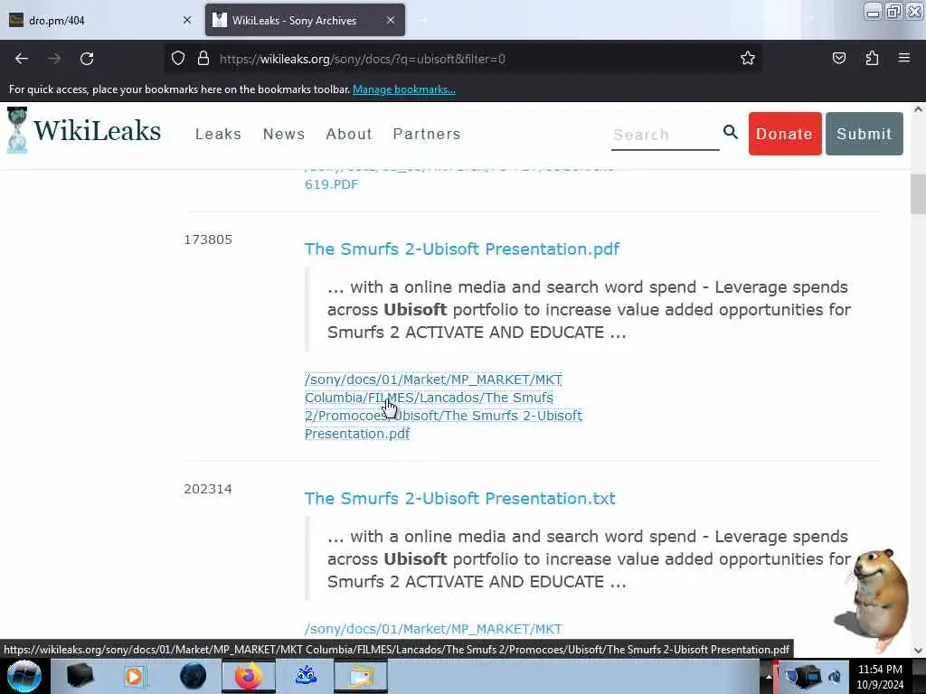The height and width of the screenshot is (694, 926).
Task: Save page to Pocket
Action: [x=838, y=59]
